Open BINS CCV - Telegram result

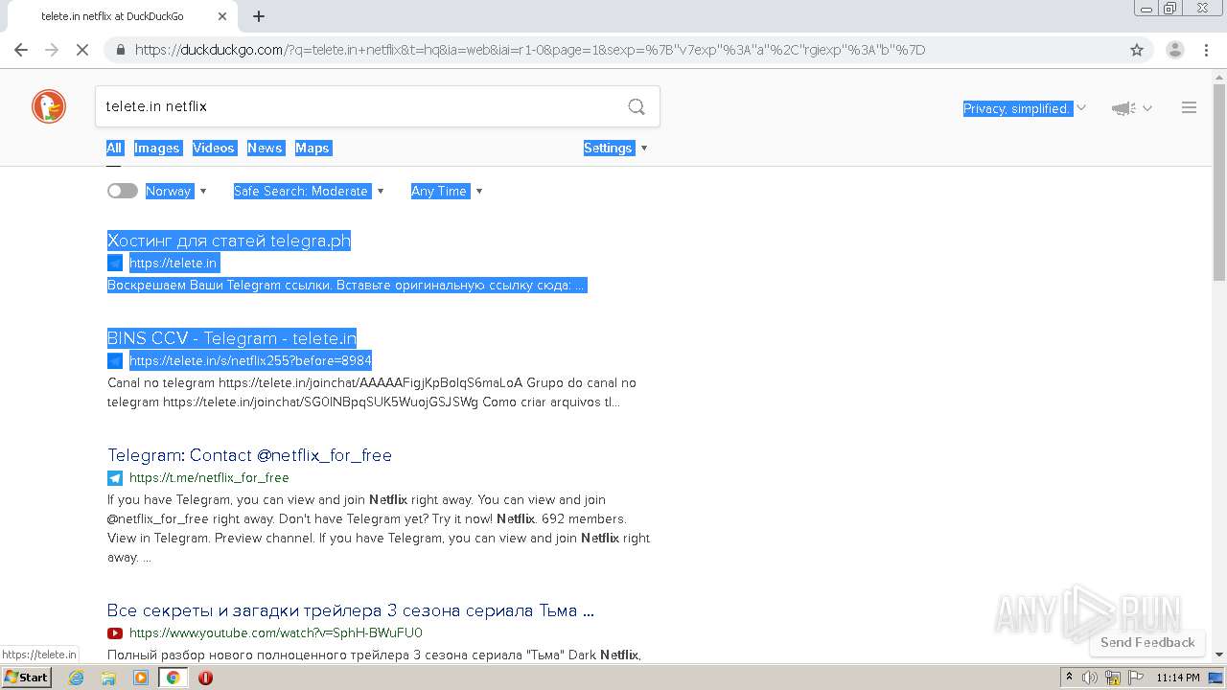(x=232, y=338)
